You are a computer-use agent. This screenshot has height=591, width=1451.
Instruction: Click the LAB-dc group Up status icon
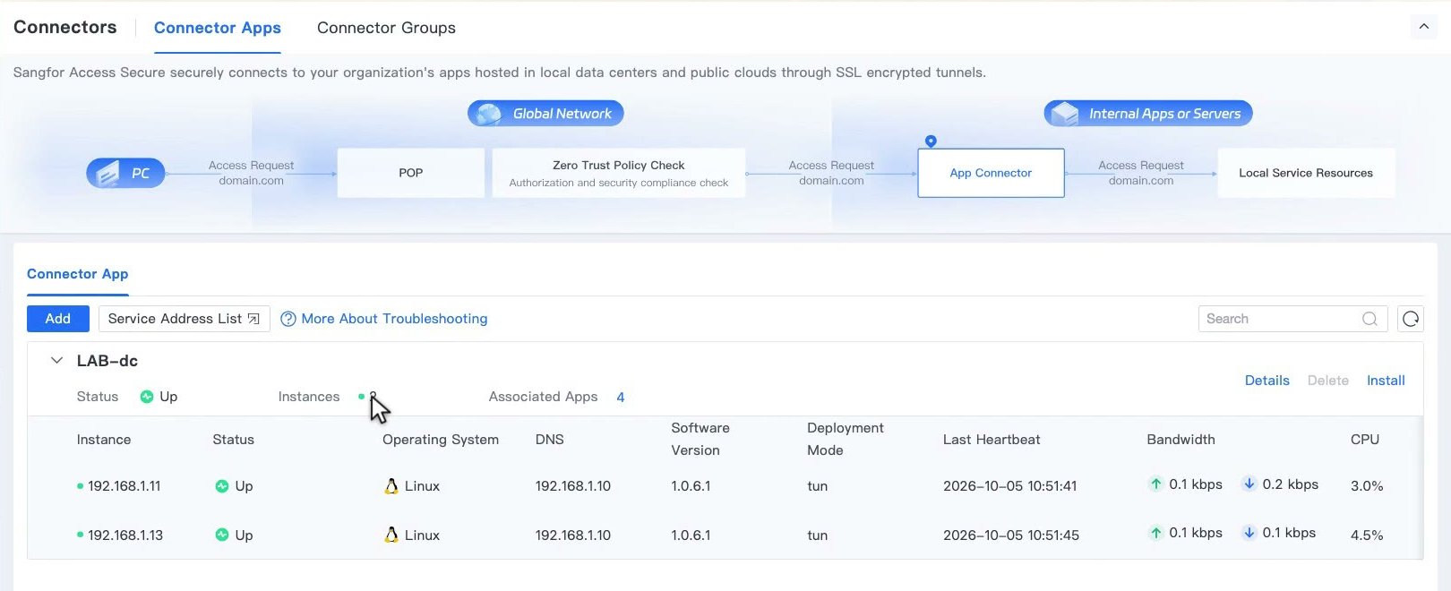[x=147, y=397]
